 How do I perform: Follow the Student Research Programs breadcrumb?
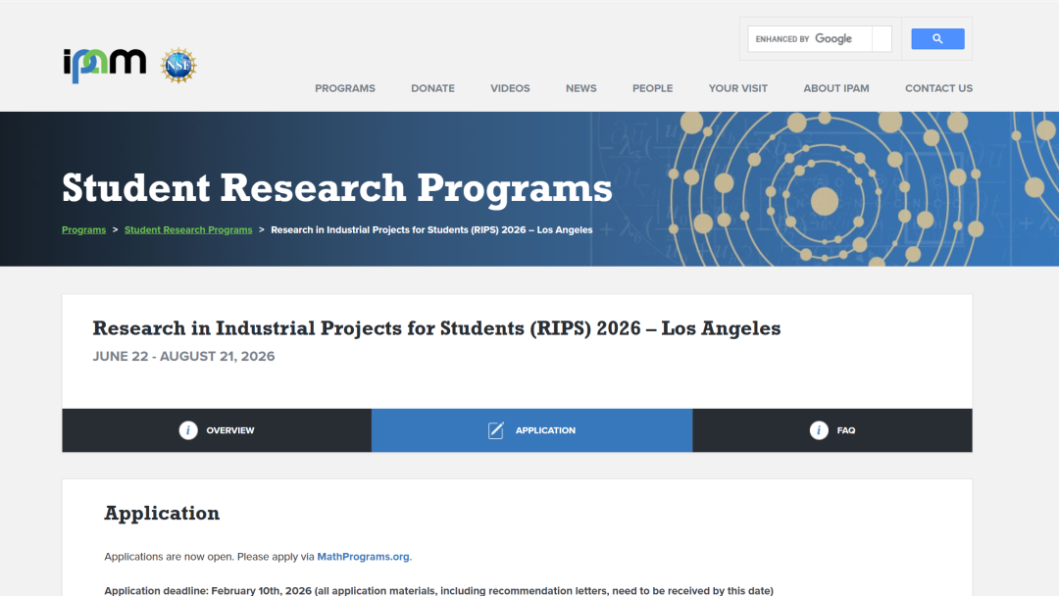coord(188,230)
